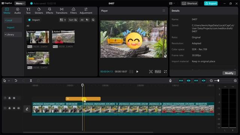Click the CapCut logo
This screenshot has width=240, height=135.
7,3
